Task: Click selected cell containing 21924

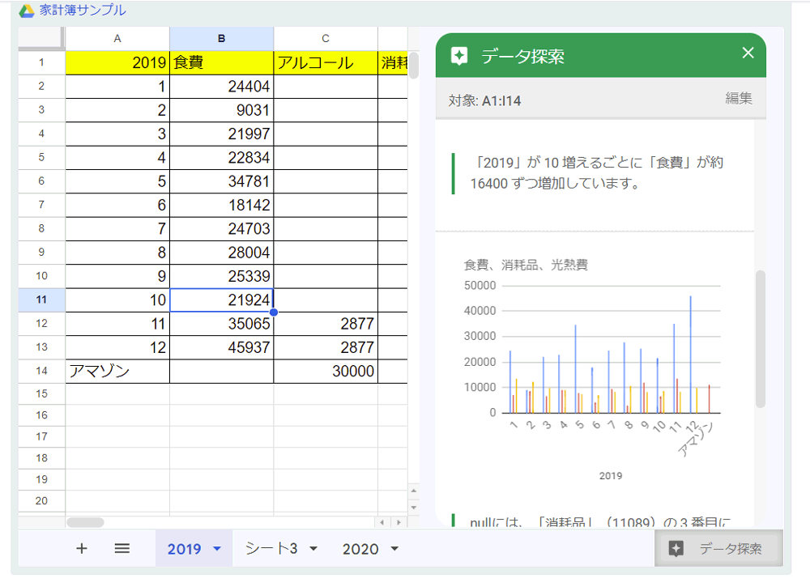Action: point(222,300)
